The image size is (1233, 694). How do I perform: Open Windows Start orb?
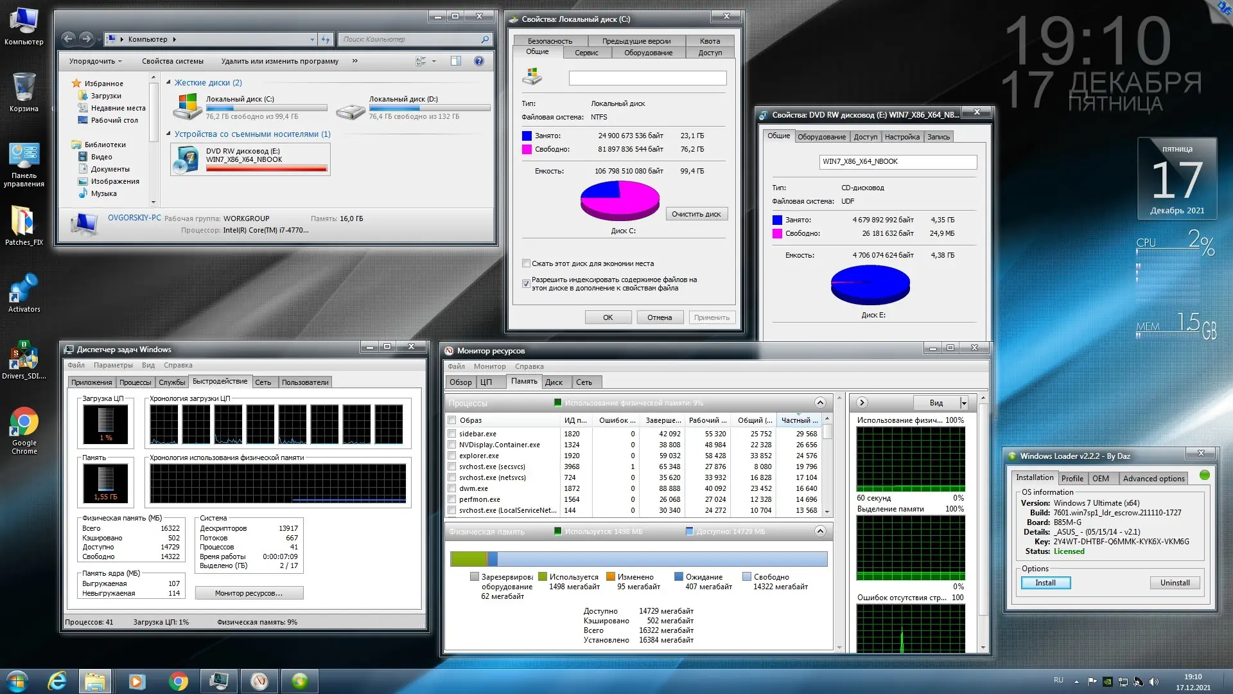[x=17, y=681]
